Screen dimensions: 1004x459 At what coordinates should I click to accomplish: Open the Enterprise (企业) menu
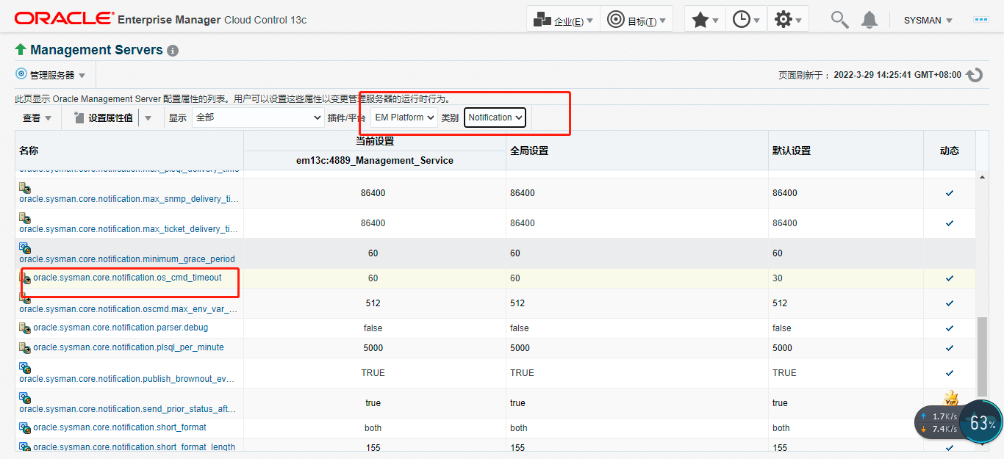(563, 20)
